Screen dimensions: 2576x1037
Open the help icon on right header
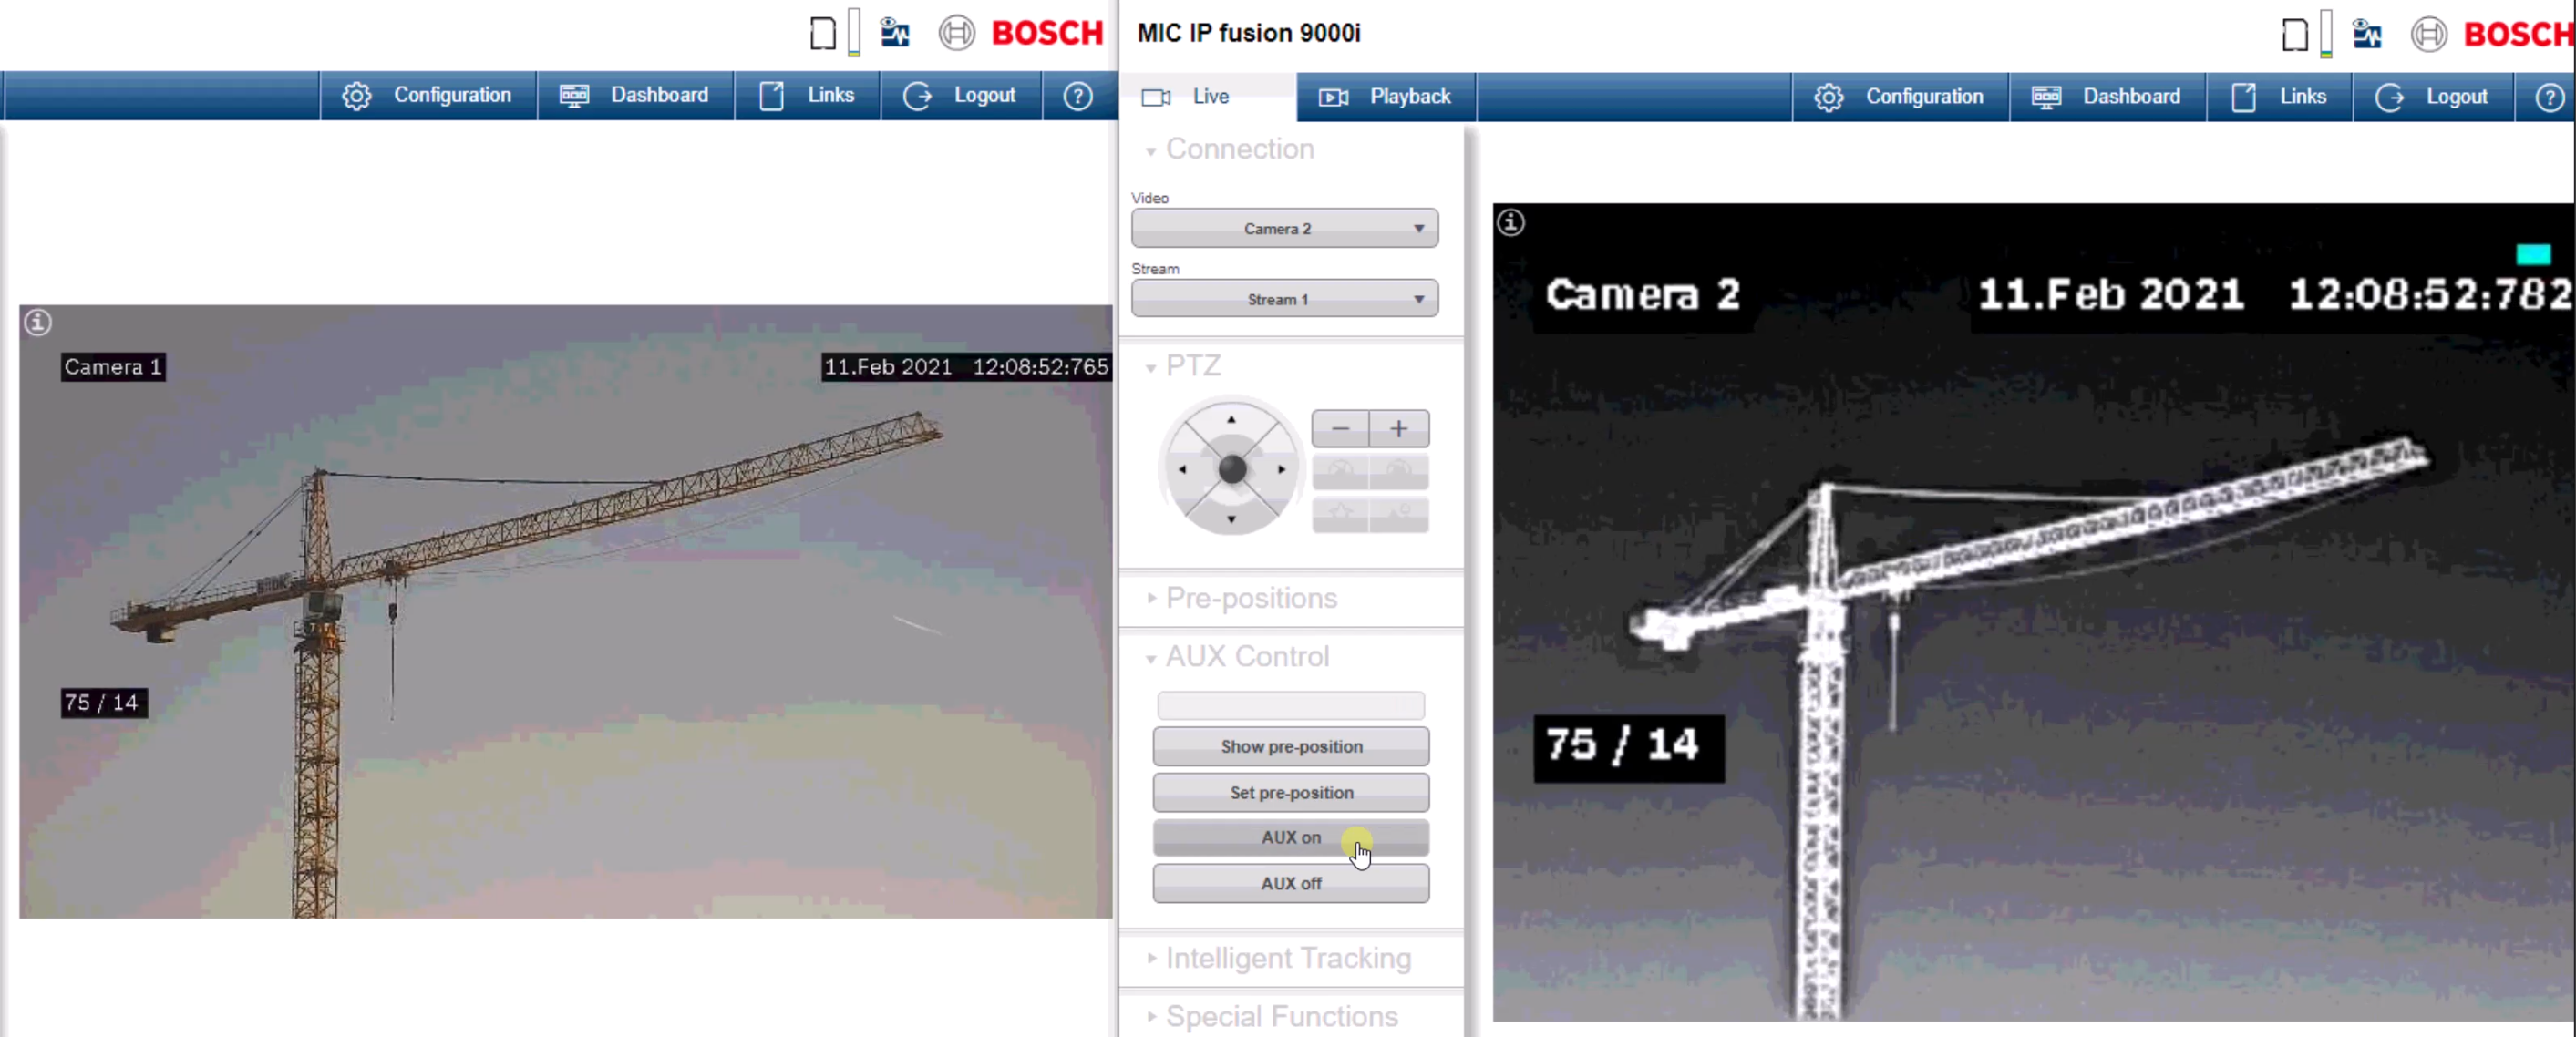pyautogui.click(x=2548, y=97)
